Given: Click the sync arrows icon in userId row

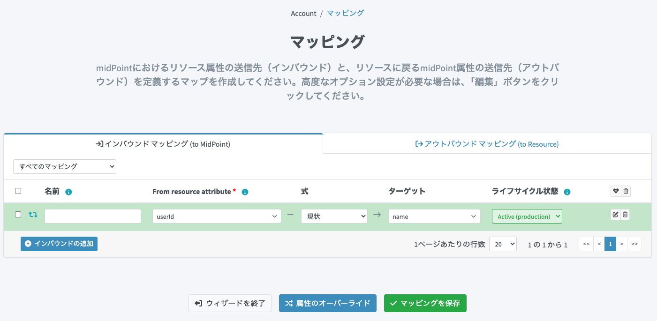Looking at the screenshot, I should [33, 215].
